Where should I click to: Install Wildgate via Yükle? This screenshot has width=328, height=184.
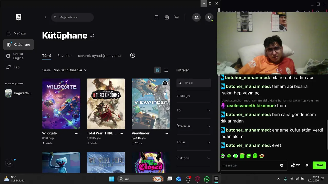point(47,143)
